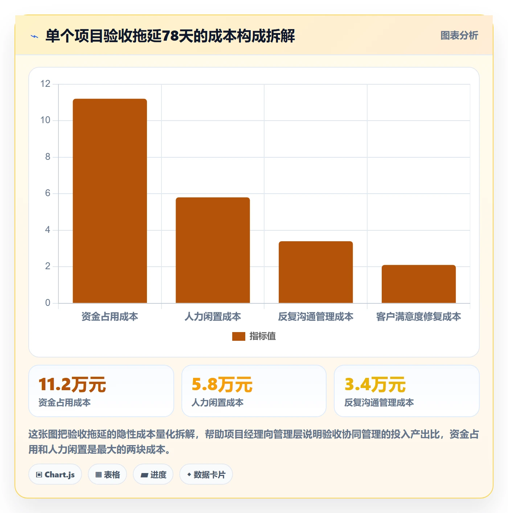Screen dimensions: 508x513
Task: Click the 数据卡片 tag
Action: [206, 474]
